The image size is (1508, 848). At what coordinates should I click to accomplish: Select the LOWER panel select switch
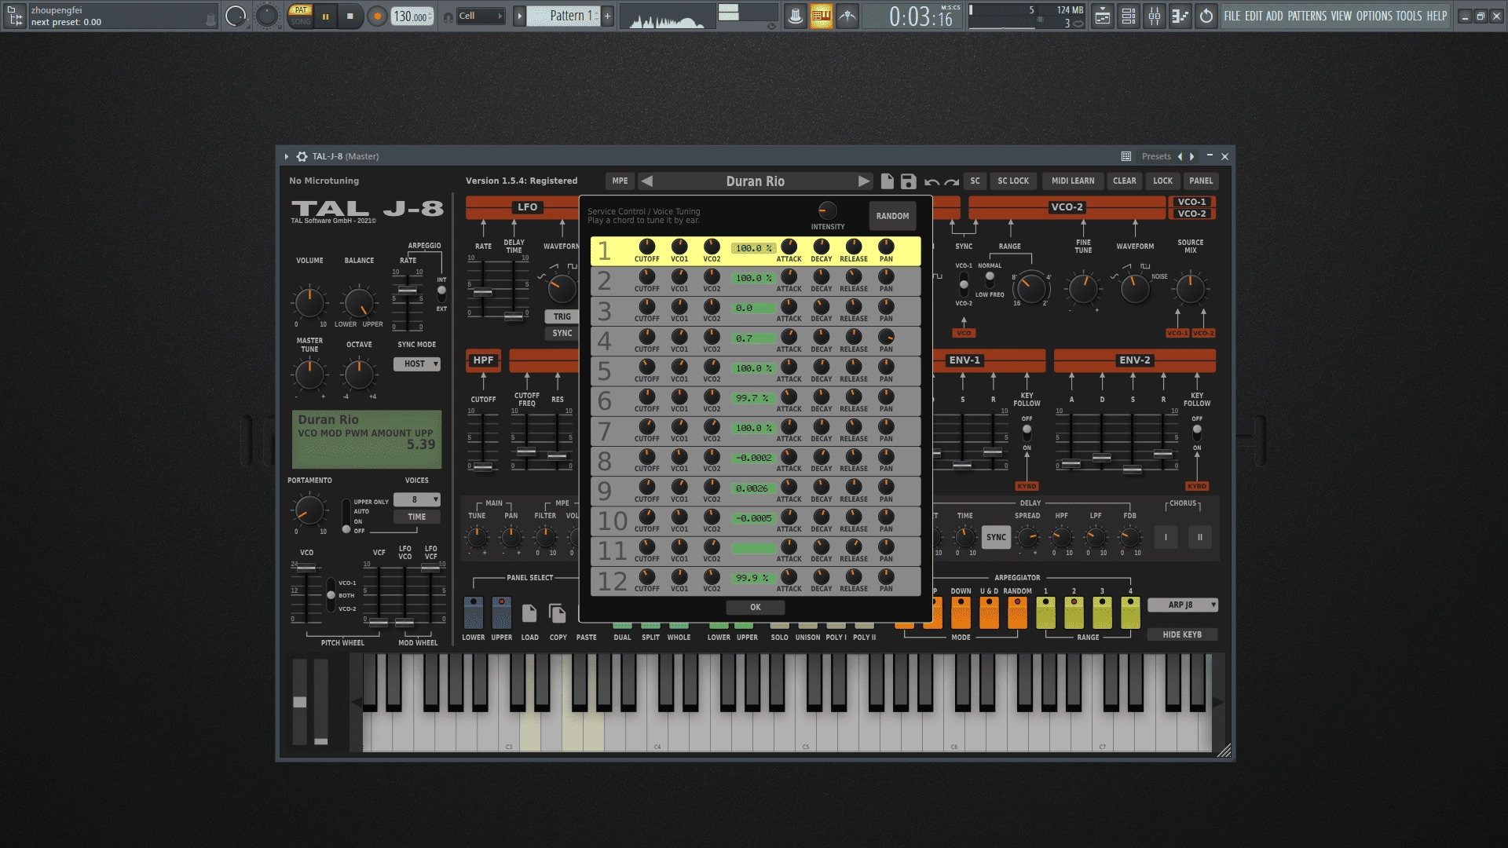tap(473, 612)
